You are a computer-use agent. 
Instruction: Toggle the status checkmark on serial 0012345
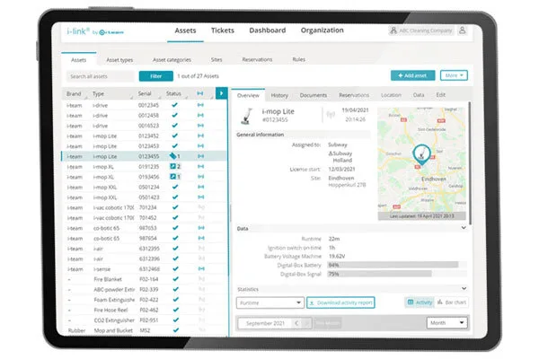tap(174, 105)
